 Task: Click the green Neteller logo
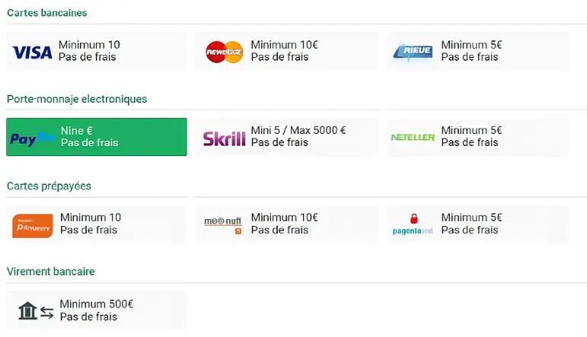click(x=413, y=138)
